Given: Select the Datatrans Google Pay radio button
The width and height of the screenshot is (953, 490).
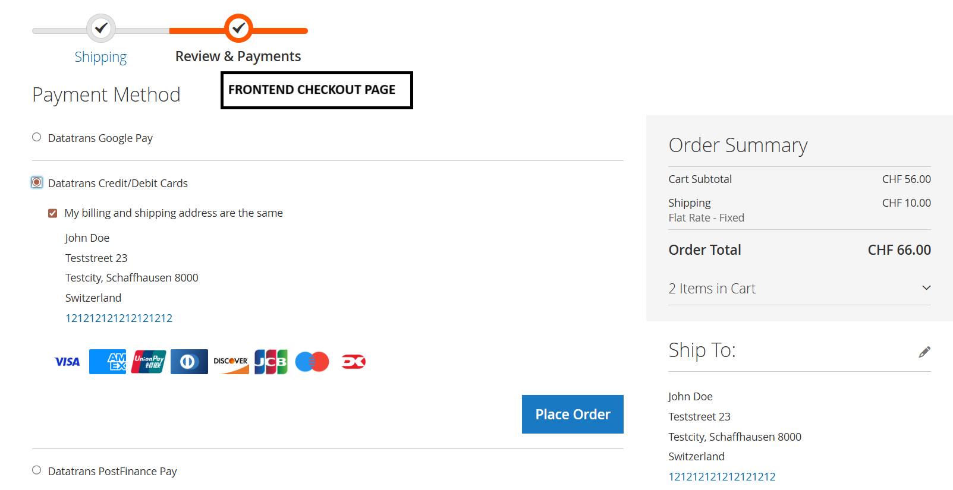Looking at the screenshot, I should tap(36, 137).
